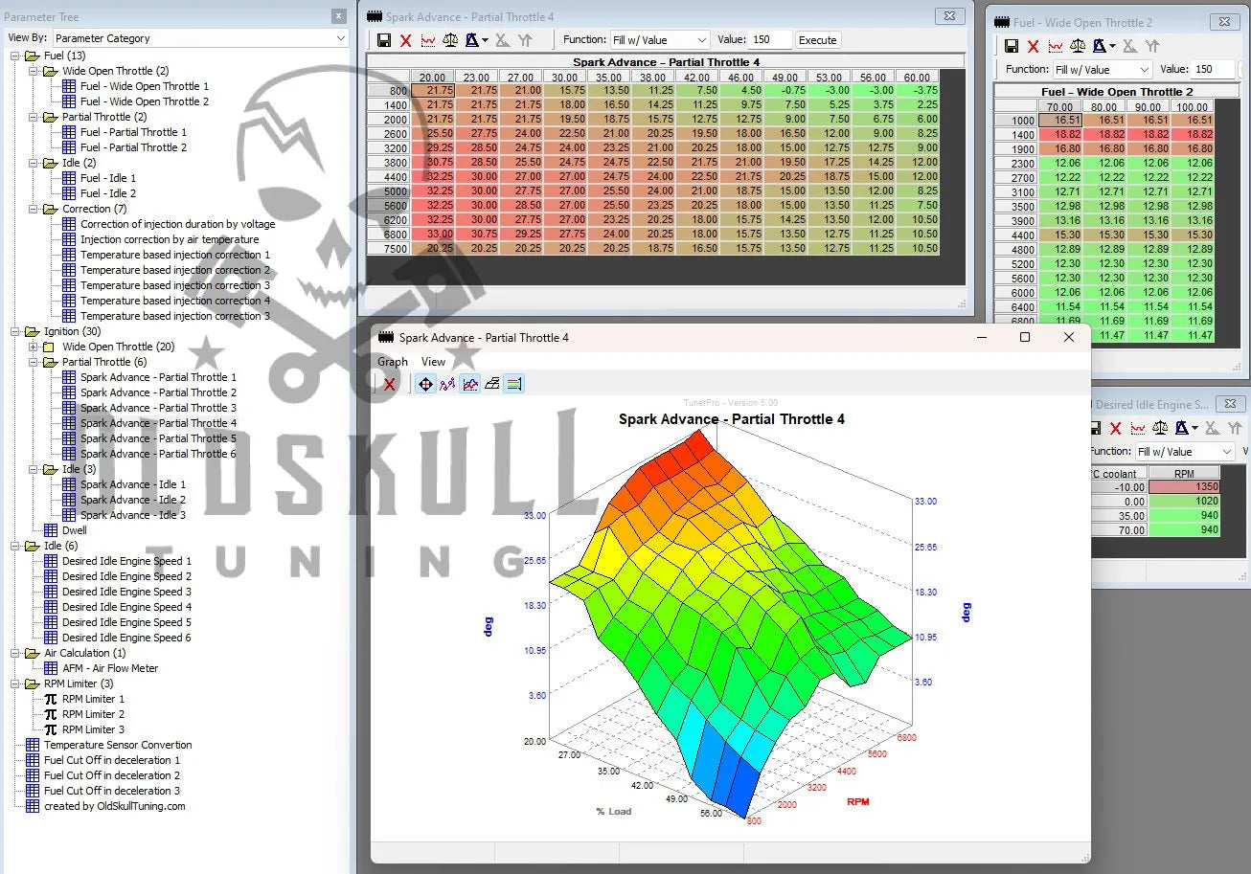
Task: Open Function dropdown in Spark Advance table window
Action: [660, 40]
